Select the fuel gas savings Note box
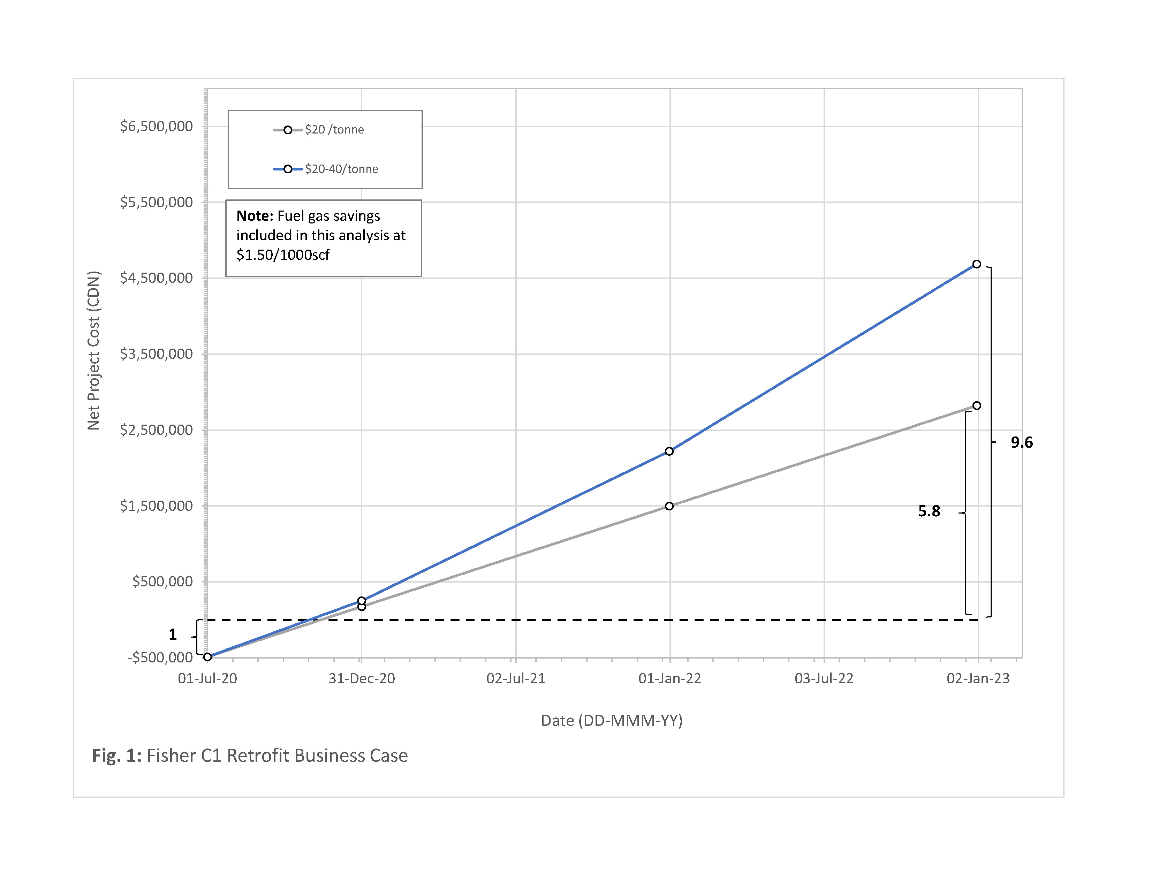1151x889 pixels. point(324,238)
